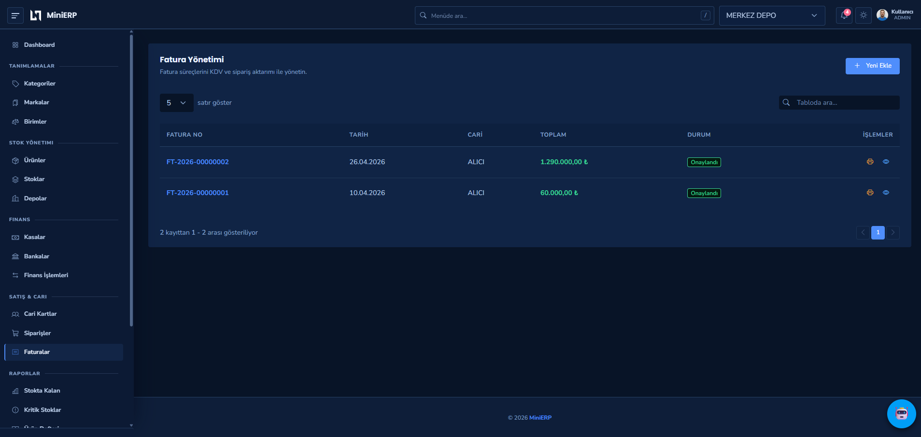Go to next page chevron in pagination
Screen dimensions: 921x437
tap(893, 233)
